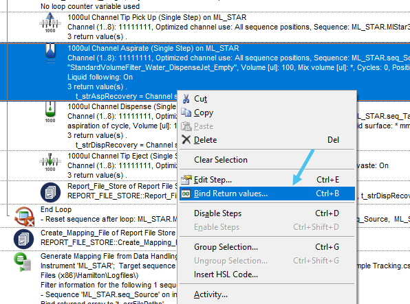Open Activity... from the context menu
Viewport: 410px width, 304px height.
pyautogui.click(x=267, y=294)
